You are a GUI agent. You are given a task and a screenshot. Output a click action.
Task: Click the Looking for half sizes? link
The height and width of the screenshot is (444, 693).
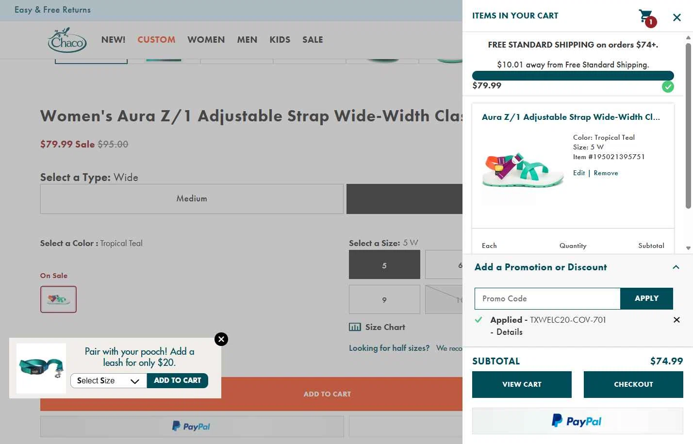(389, 348)
